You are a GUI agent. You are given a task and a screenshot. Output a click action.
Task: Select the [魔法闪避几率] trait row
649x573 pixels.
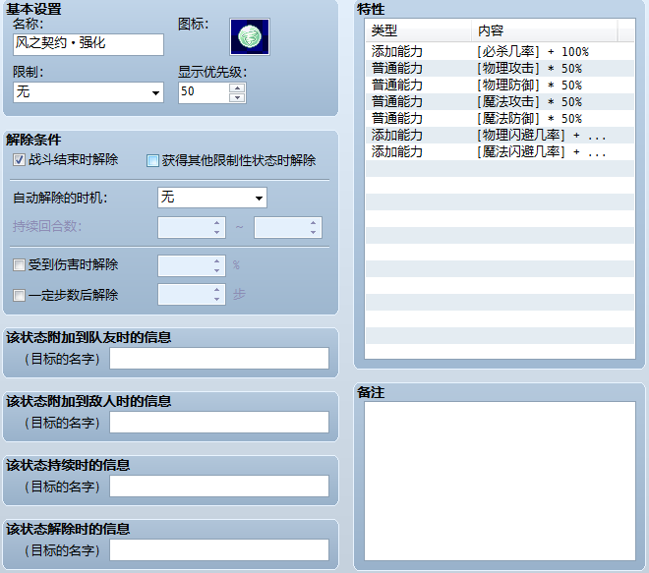[500, 151]
